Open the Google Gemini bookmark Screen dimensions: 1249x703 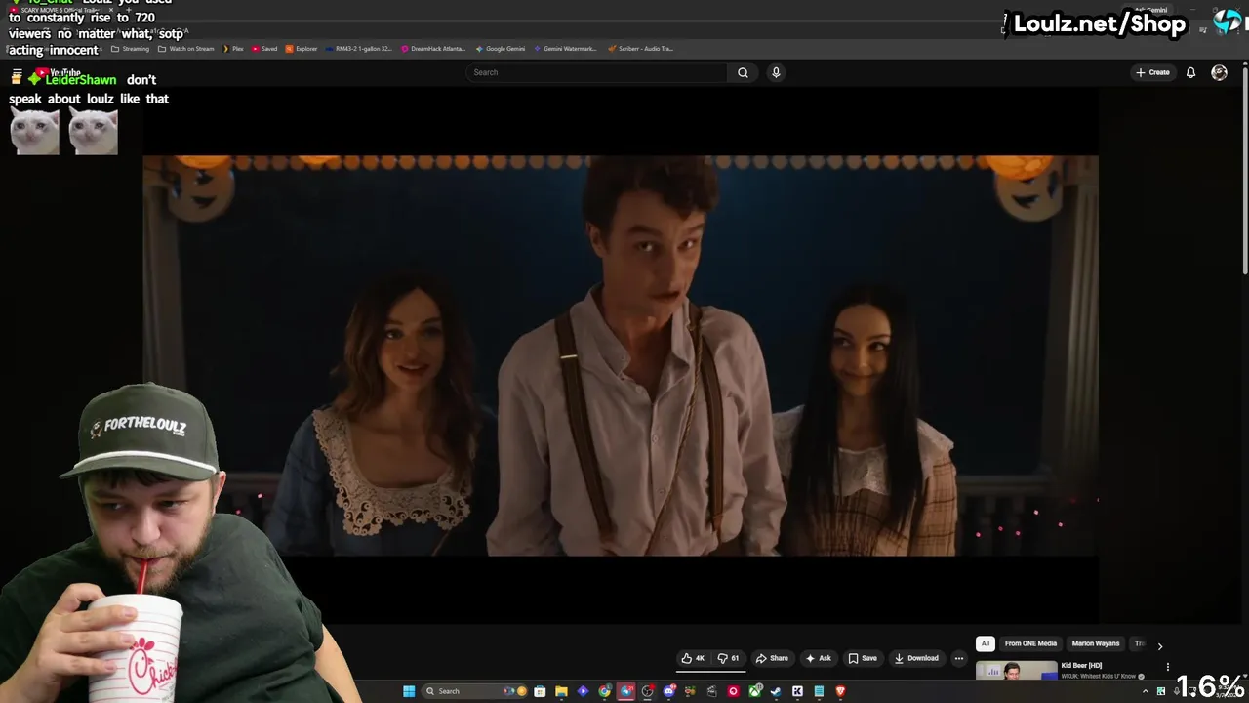click(x=501, y=49)
